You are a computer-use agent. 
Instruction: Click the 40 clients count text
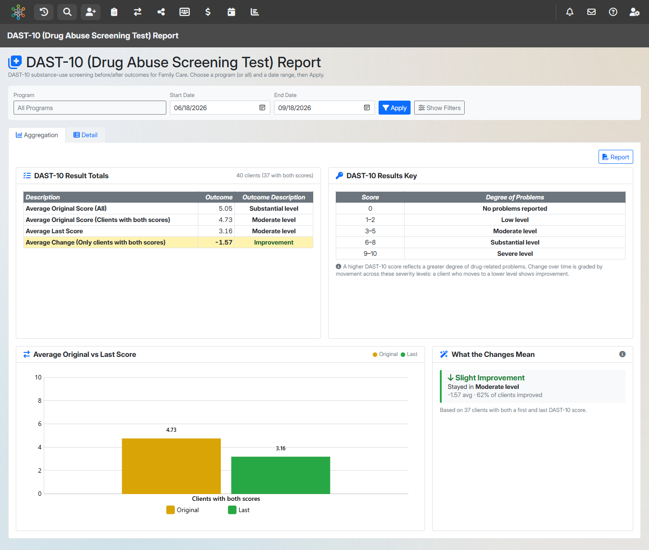tap(274, 176)
